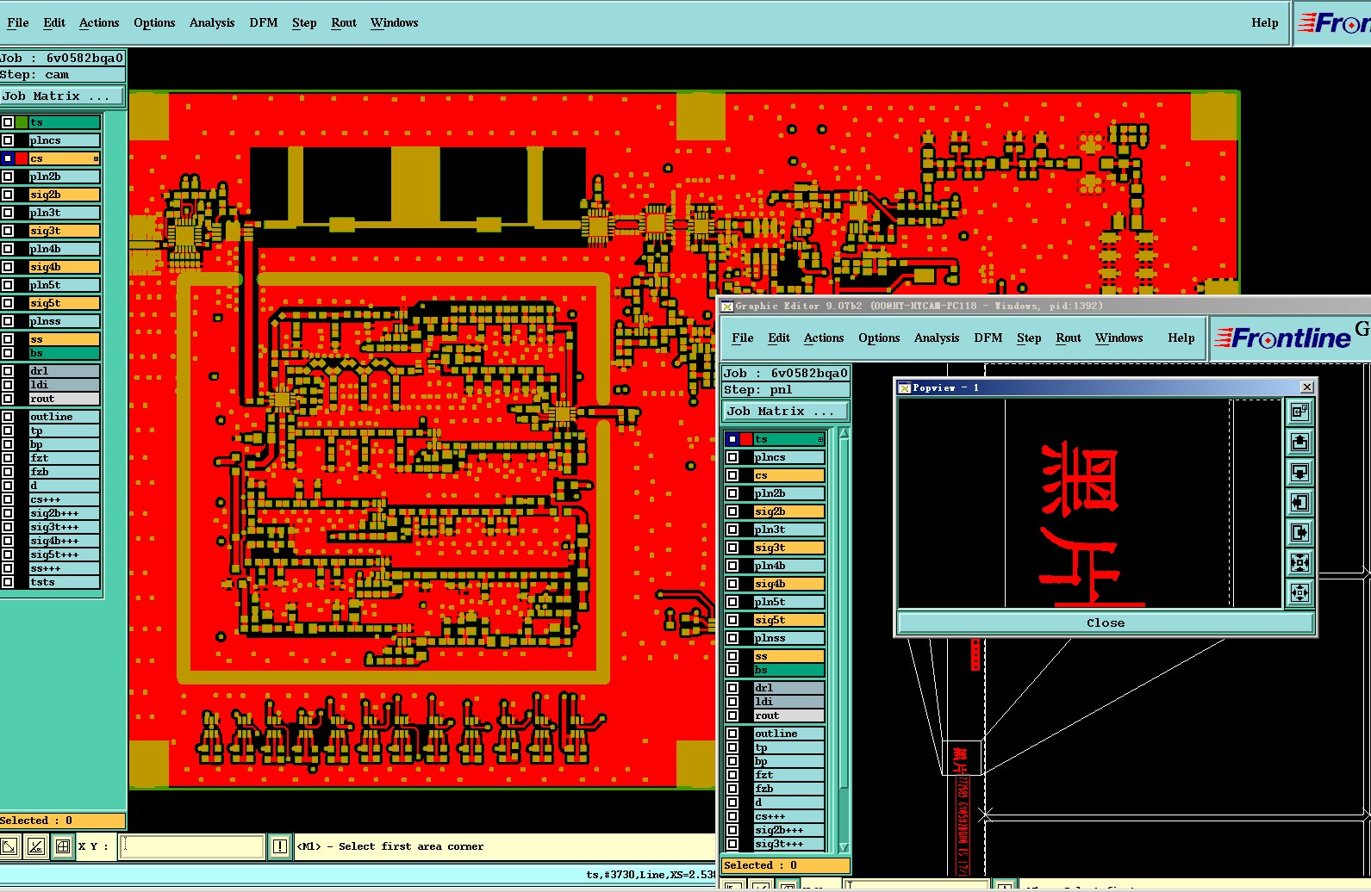Select tsts layer row in cam window

point(64,582)
